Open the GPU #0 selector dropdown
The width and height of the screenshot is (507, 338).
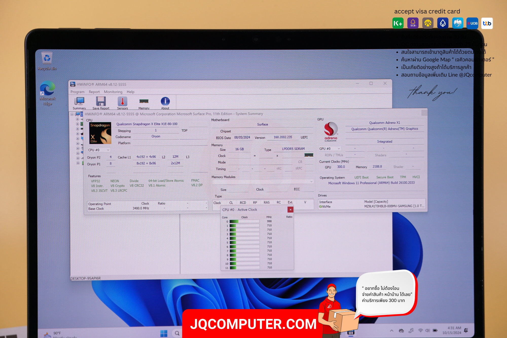[330, 149]
